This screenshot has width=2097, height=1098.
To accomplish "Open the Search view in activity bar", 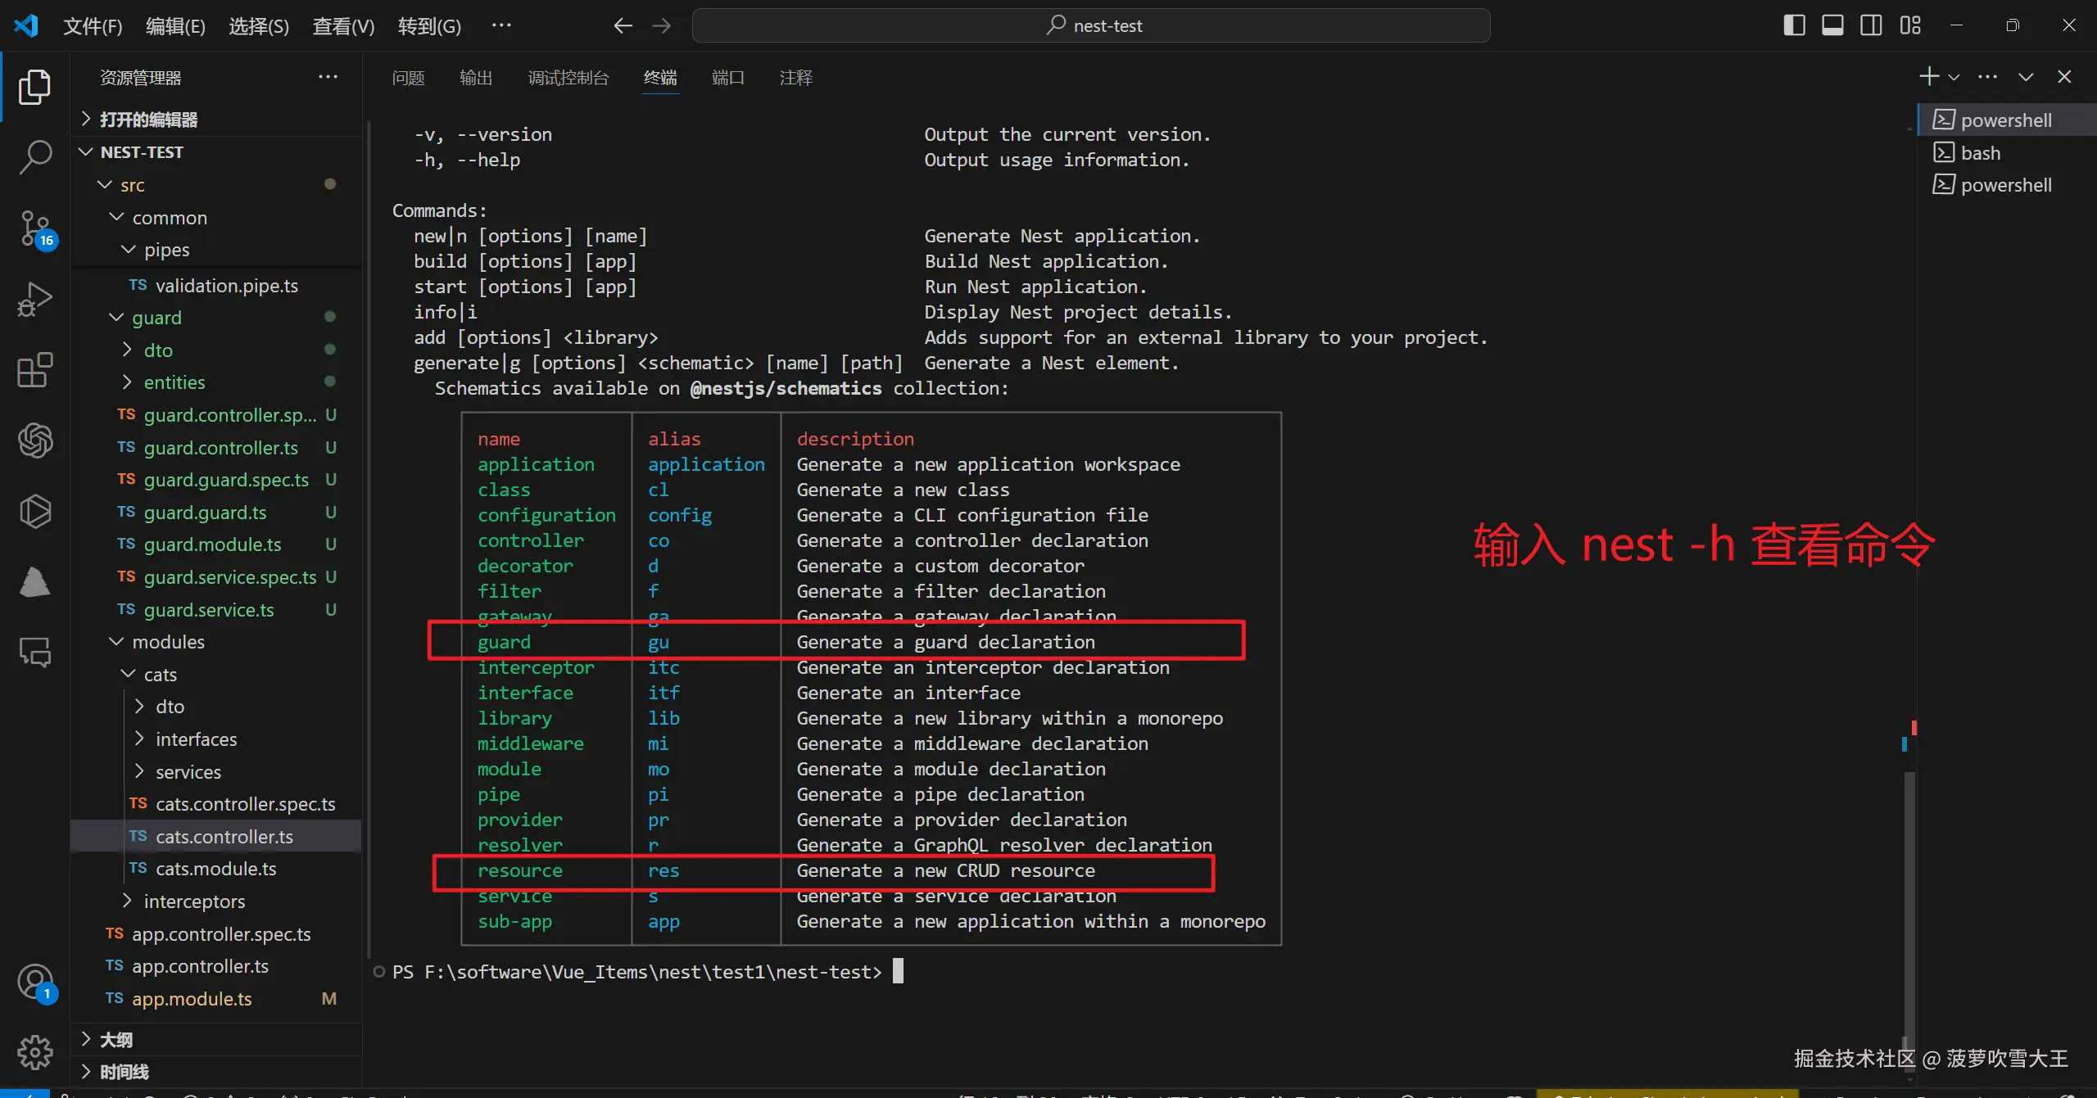I will [x=34, y=156].
